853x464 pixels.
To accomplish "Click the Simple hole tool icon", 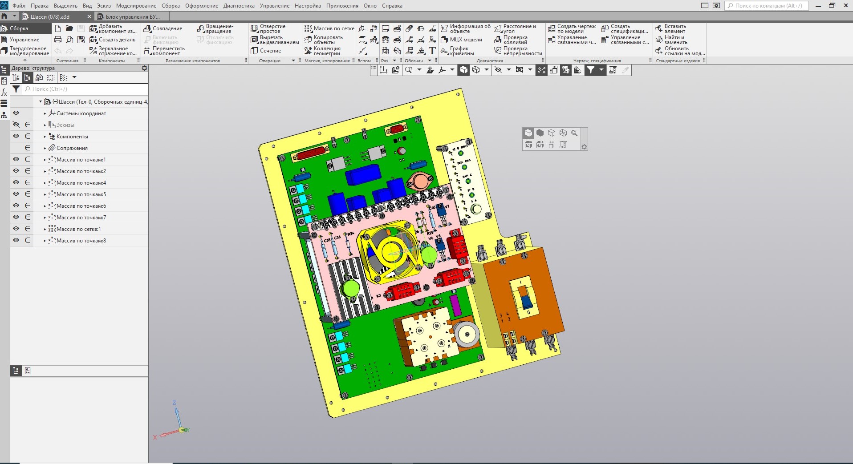I will 255,29.
